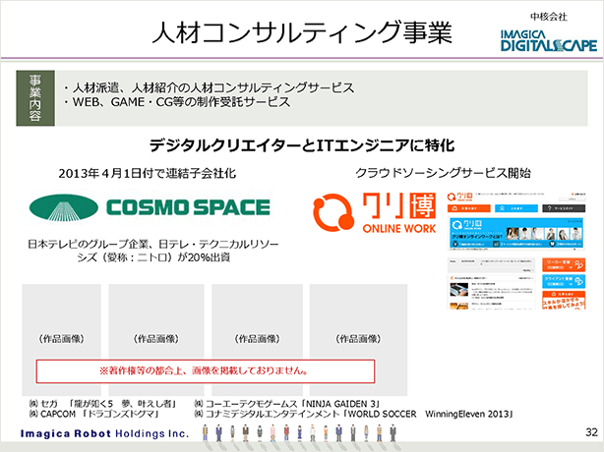Click the 中核会社 label
The width and height of the screenshot is (604, 452).
point(549,17)
